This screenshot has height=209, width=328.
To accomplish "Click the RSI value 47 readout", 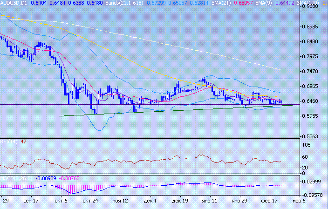I will coord(22,141).
